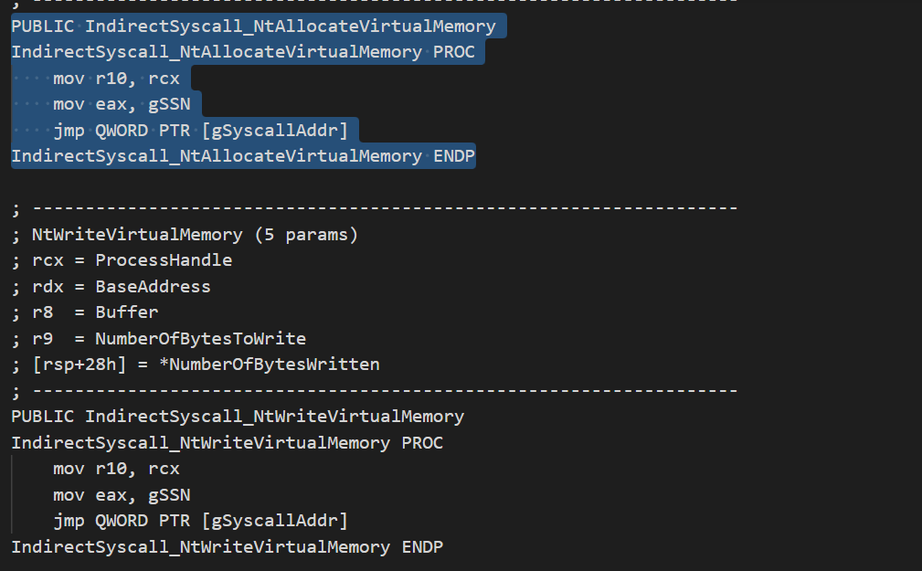
Task: Click 'mov r10, rcx' inside NtWriteVirtualMemory procedure
Action: (x=116, y=469)
